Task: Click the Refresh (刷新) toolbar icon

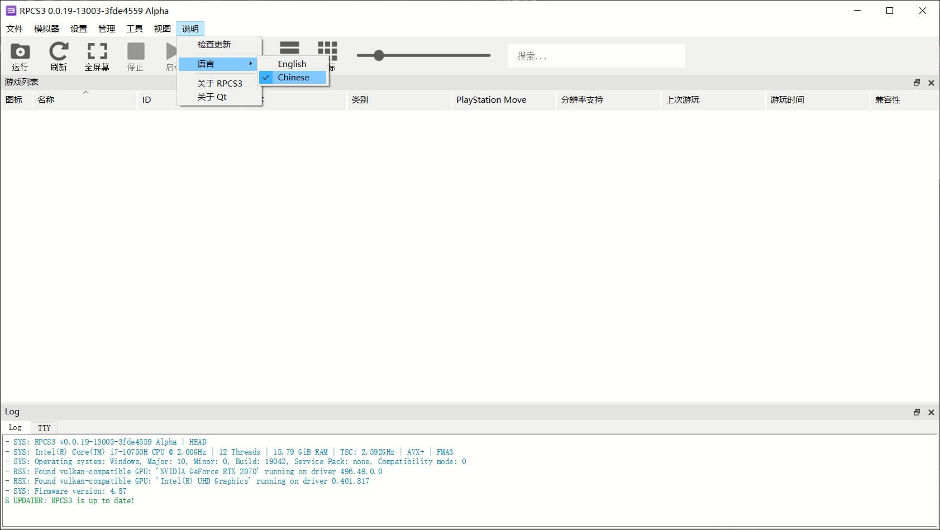Action: click(59, 52)
